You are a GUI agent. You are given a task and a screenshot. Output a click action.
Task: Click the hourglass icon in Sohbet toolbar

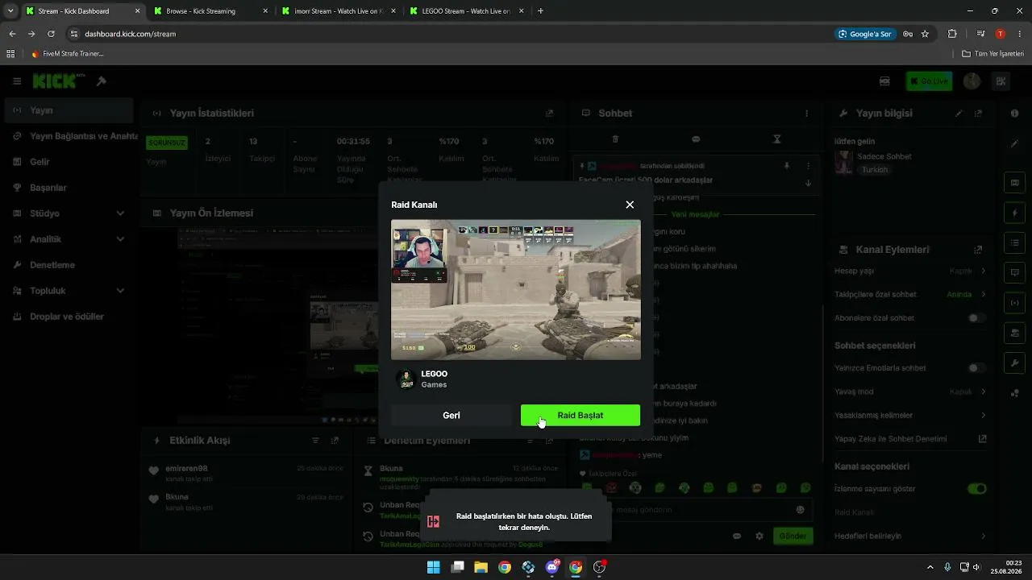point(776,139)
